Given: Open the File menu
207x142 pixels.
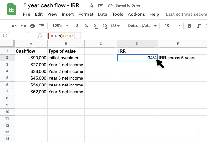Looking at the screenshot, I should (x=27, y=14).
